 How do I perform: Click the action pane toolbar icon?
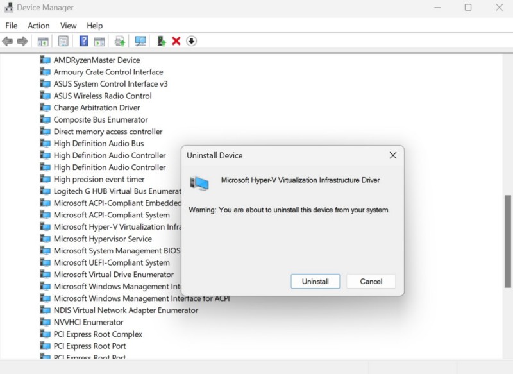[x=99, y=42]
